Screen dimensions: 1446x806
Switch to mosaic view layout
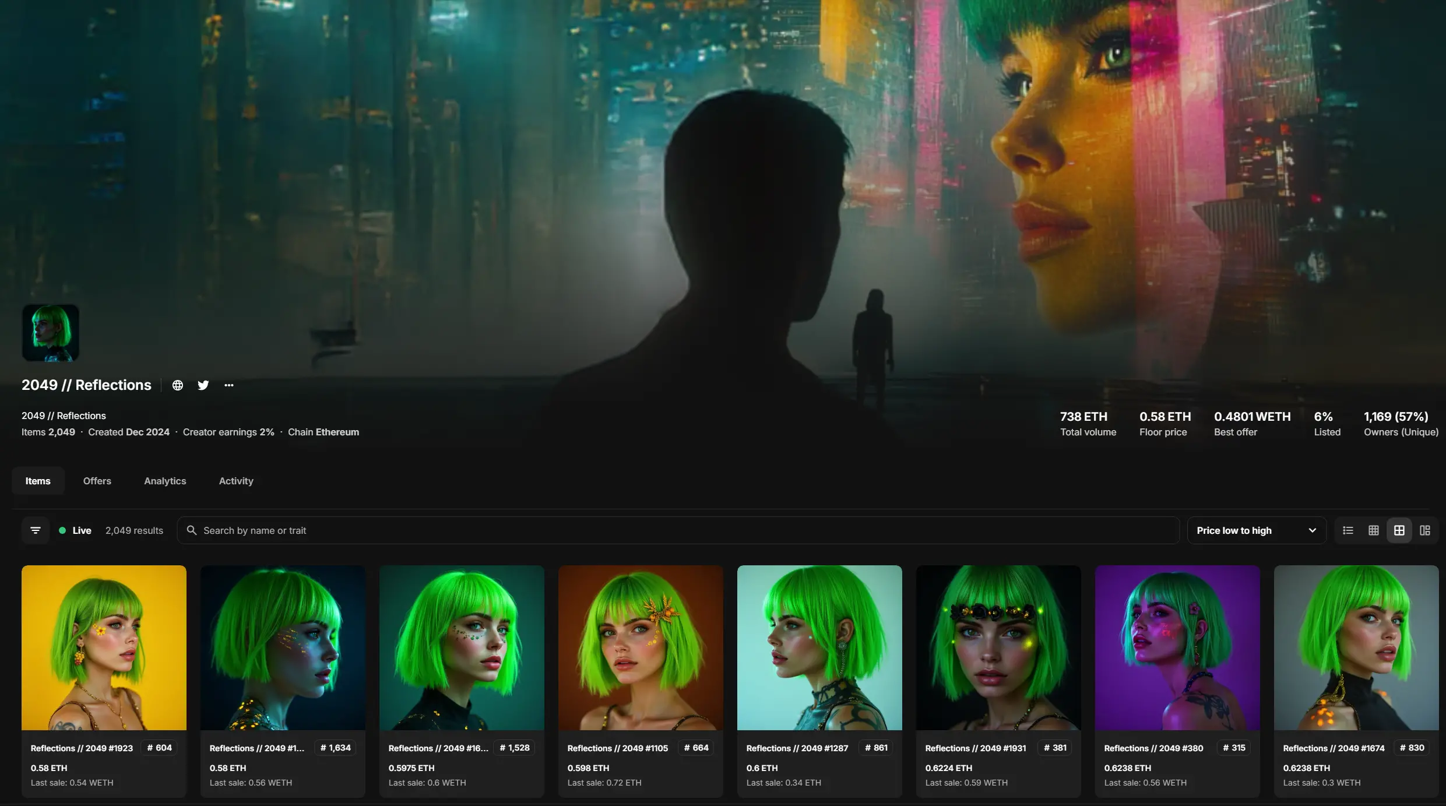(1425, 530)
